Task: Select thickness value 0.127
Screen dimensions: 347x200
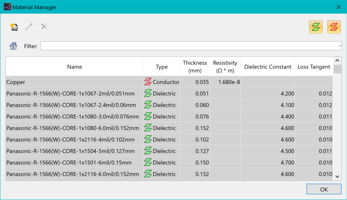Action: pos(202,151)
